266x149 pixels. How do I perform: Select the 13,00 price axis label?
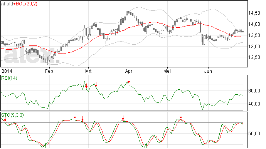254,47
